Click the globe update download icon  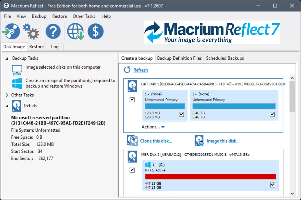point(75,32)
